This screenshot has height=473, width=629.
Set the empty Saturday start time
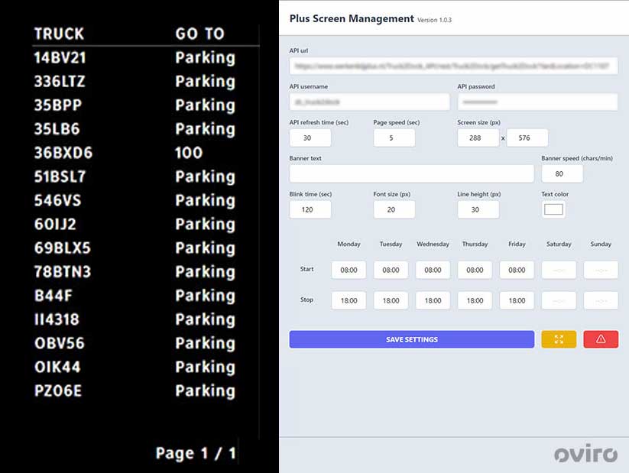coord(559,270)
